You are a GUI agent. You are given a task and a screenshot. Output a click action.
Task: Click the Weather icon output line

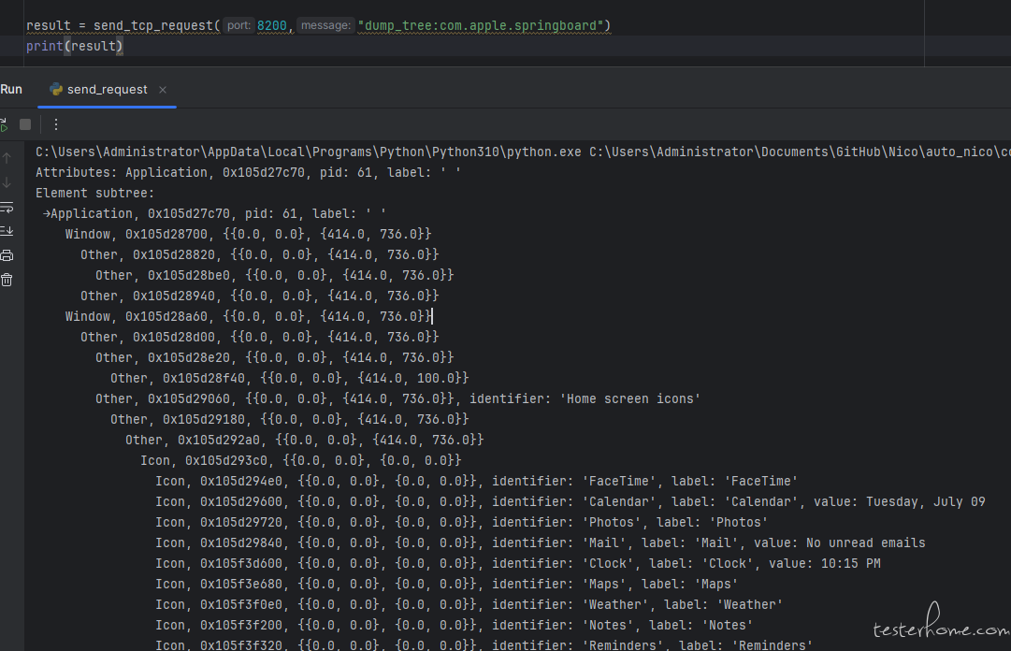(469, 606)
